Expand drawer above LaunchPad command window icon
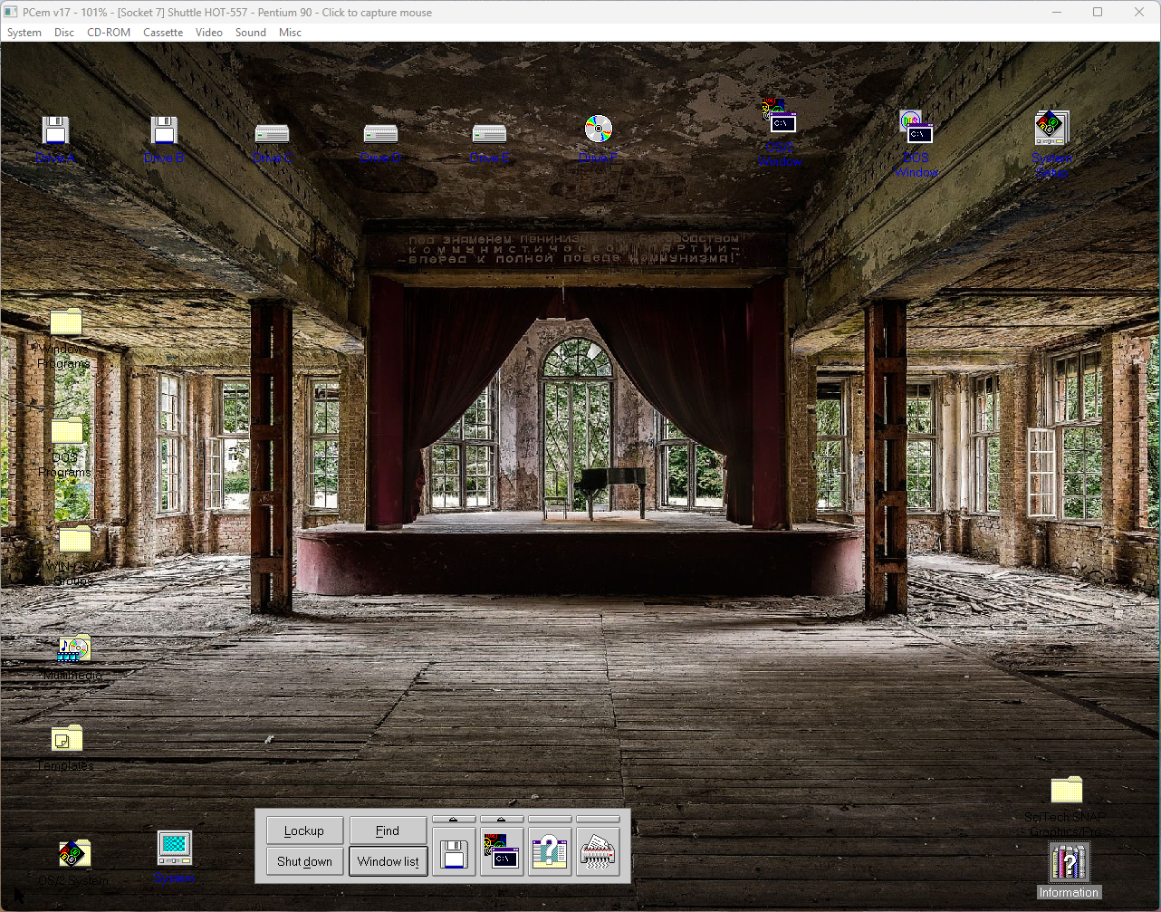 (x=502, y=819)
